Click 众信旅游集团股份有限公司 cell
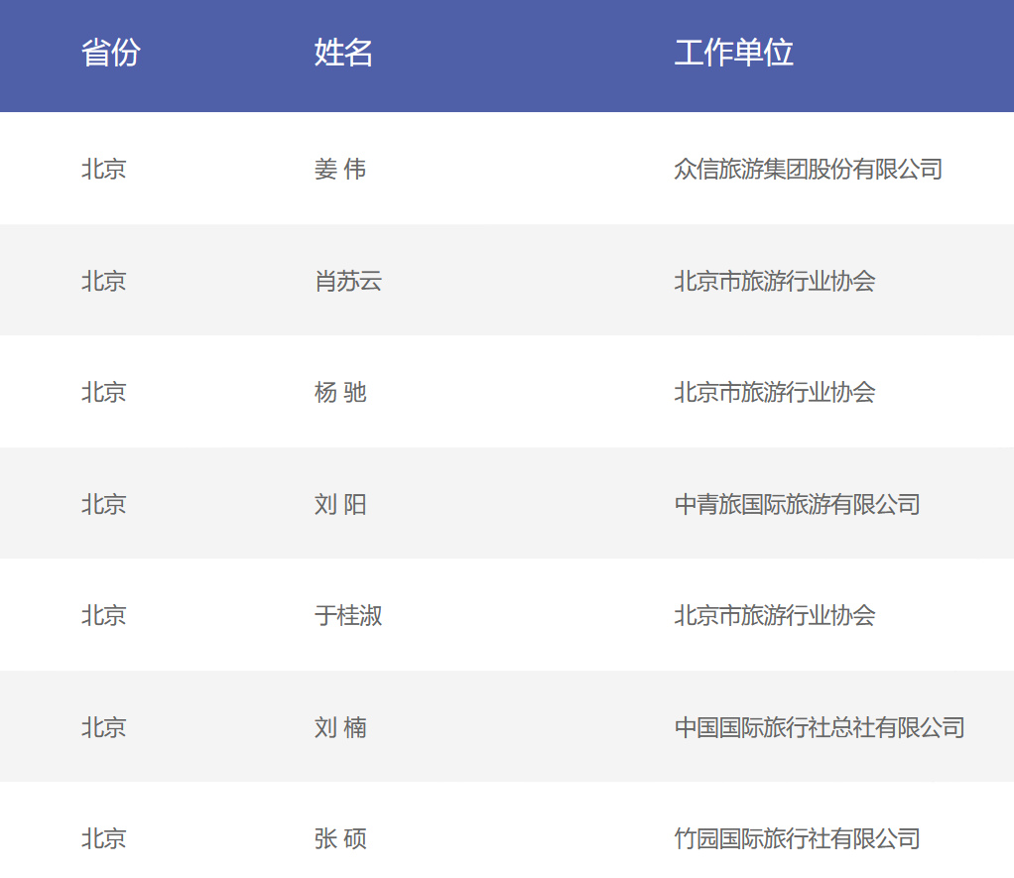1014x878 pixels. pyautogui.click(x=809, y=170)
